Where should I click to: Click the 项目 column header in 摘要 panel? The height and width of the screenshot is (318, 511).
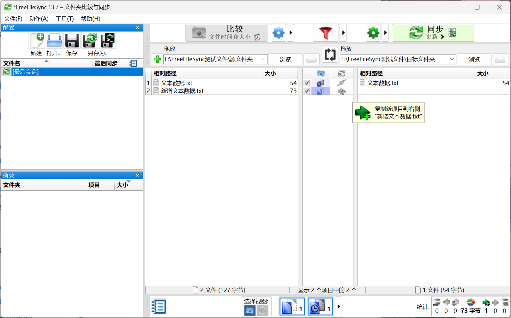[x=100, y=185]
